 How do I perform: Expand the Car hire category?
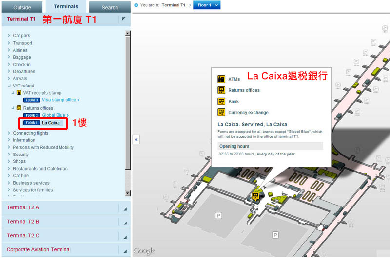pos(20,176)
